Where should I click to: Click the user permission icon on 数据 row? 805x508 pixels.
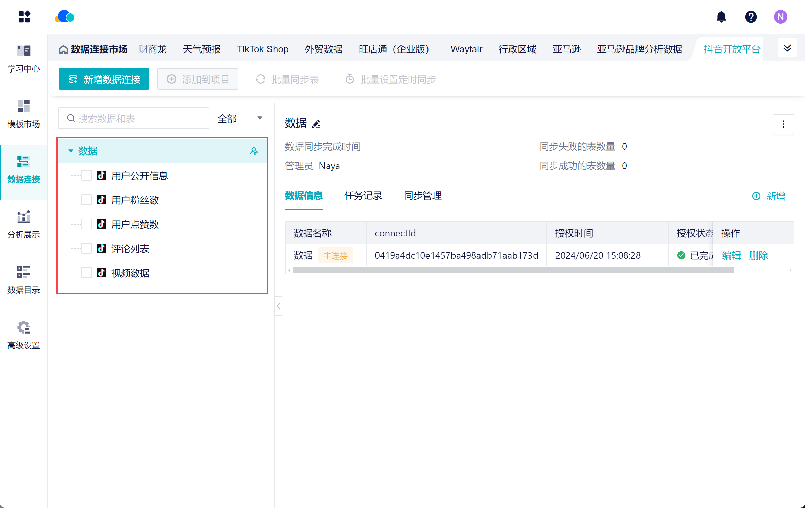(254, 151)
